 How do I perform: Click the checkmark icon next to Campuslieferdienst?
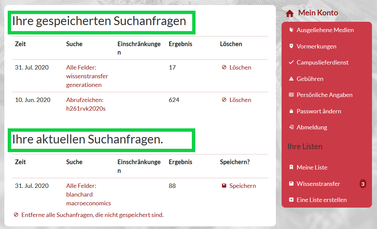pyautogui.click(x=291, y=63)
